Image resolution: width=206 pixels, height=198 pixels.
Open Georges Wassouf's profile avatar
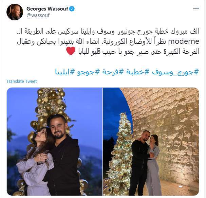[x=15, y=12]
